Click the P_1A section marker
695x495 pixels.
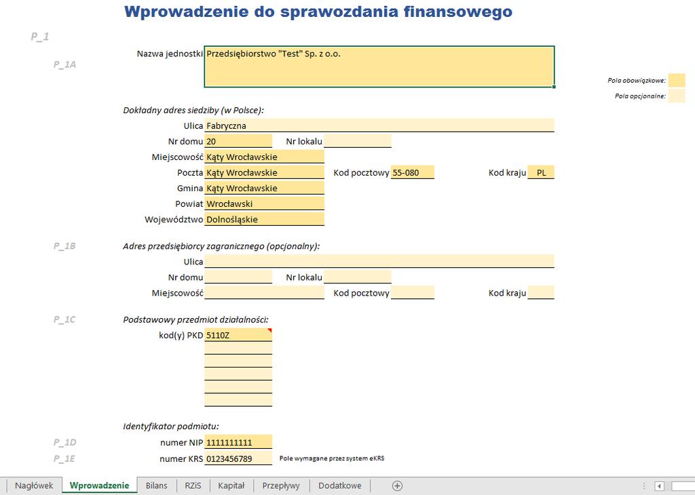[x=64, y=64]
